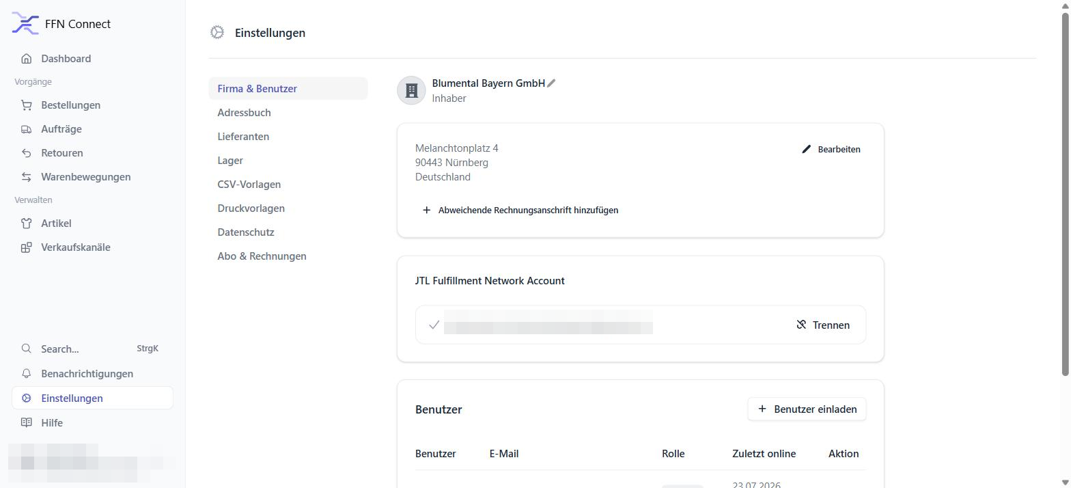Image resolution: width=1071 pixels, height=488 pixels.
Task: Click the Artikel shirt icon
Action: (26, 223)
